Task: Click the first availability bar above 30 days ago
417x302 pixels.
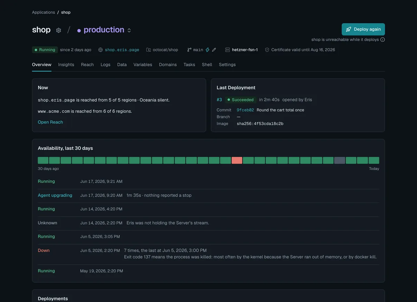Action: tap(43, 160)
